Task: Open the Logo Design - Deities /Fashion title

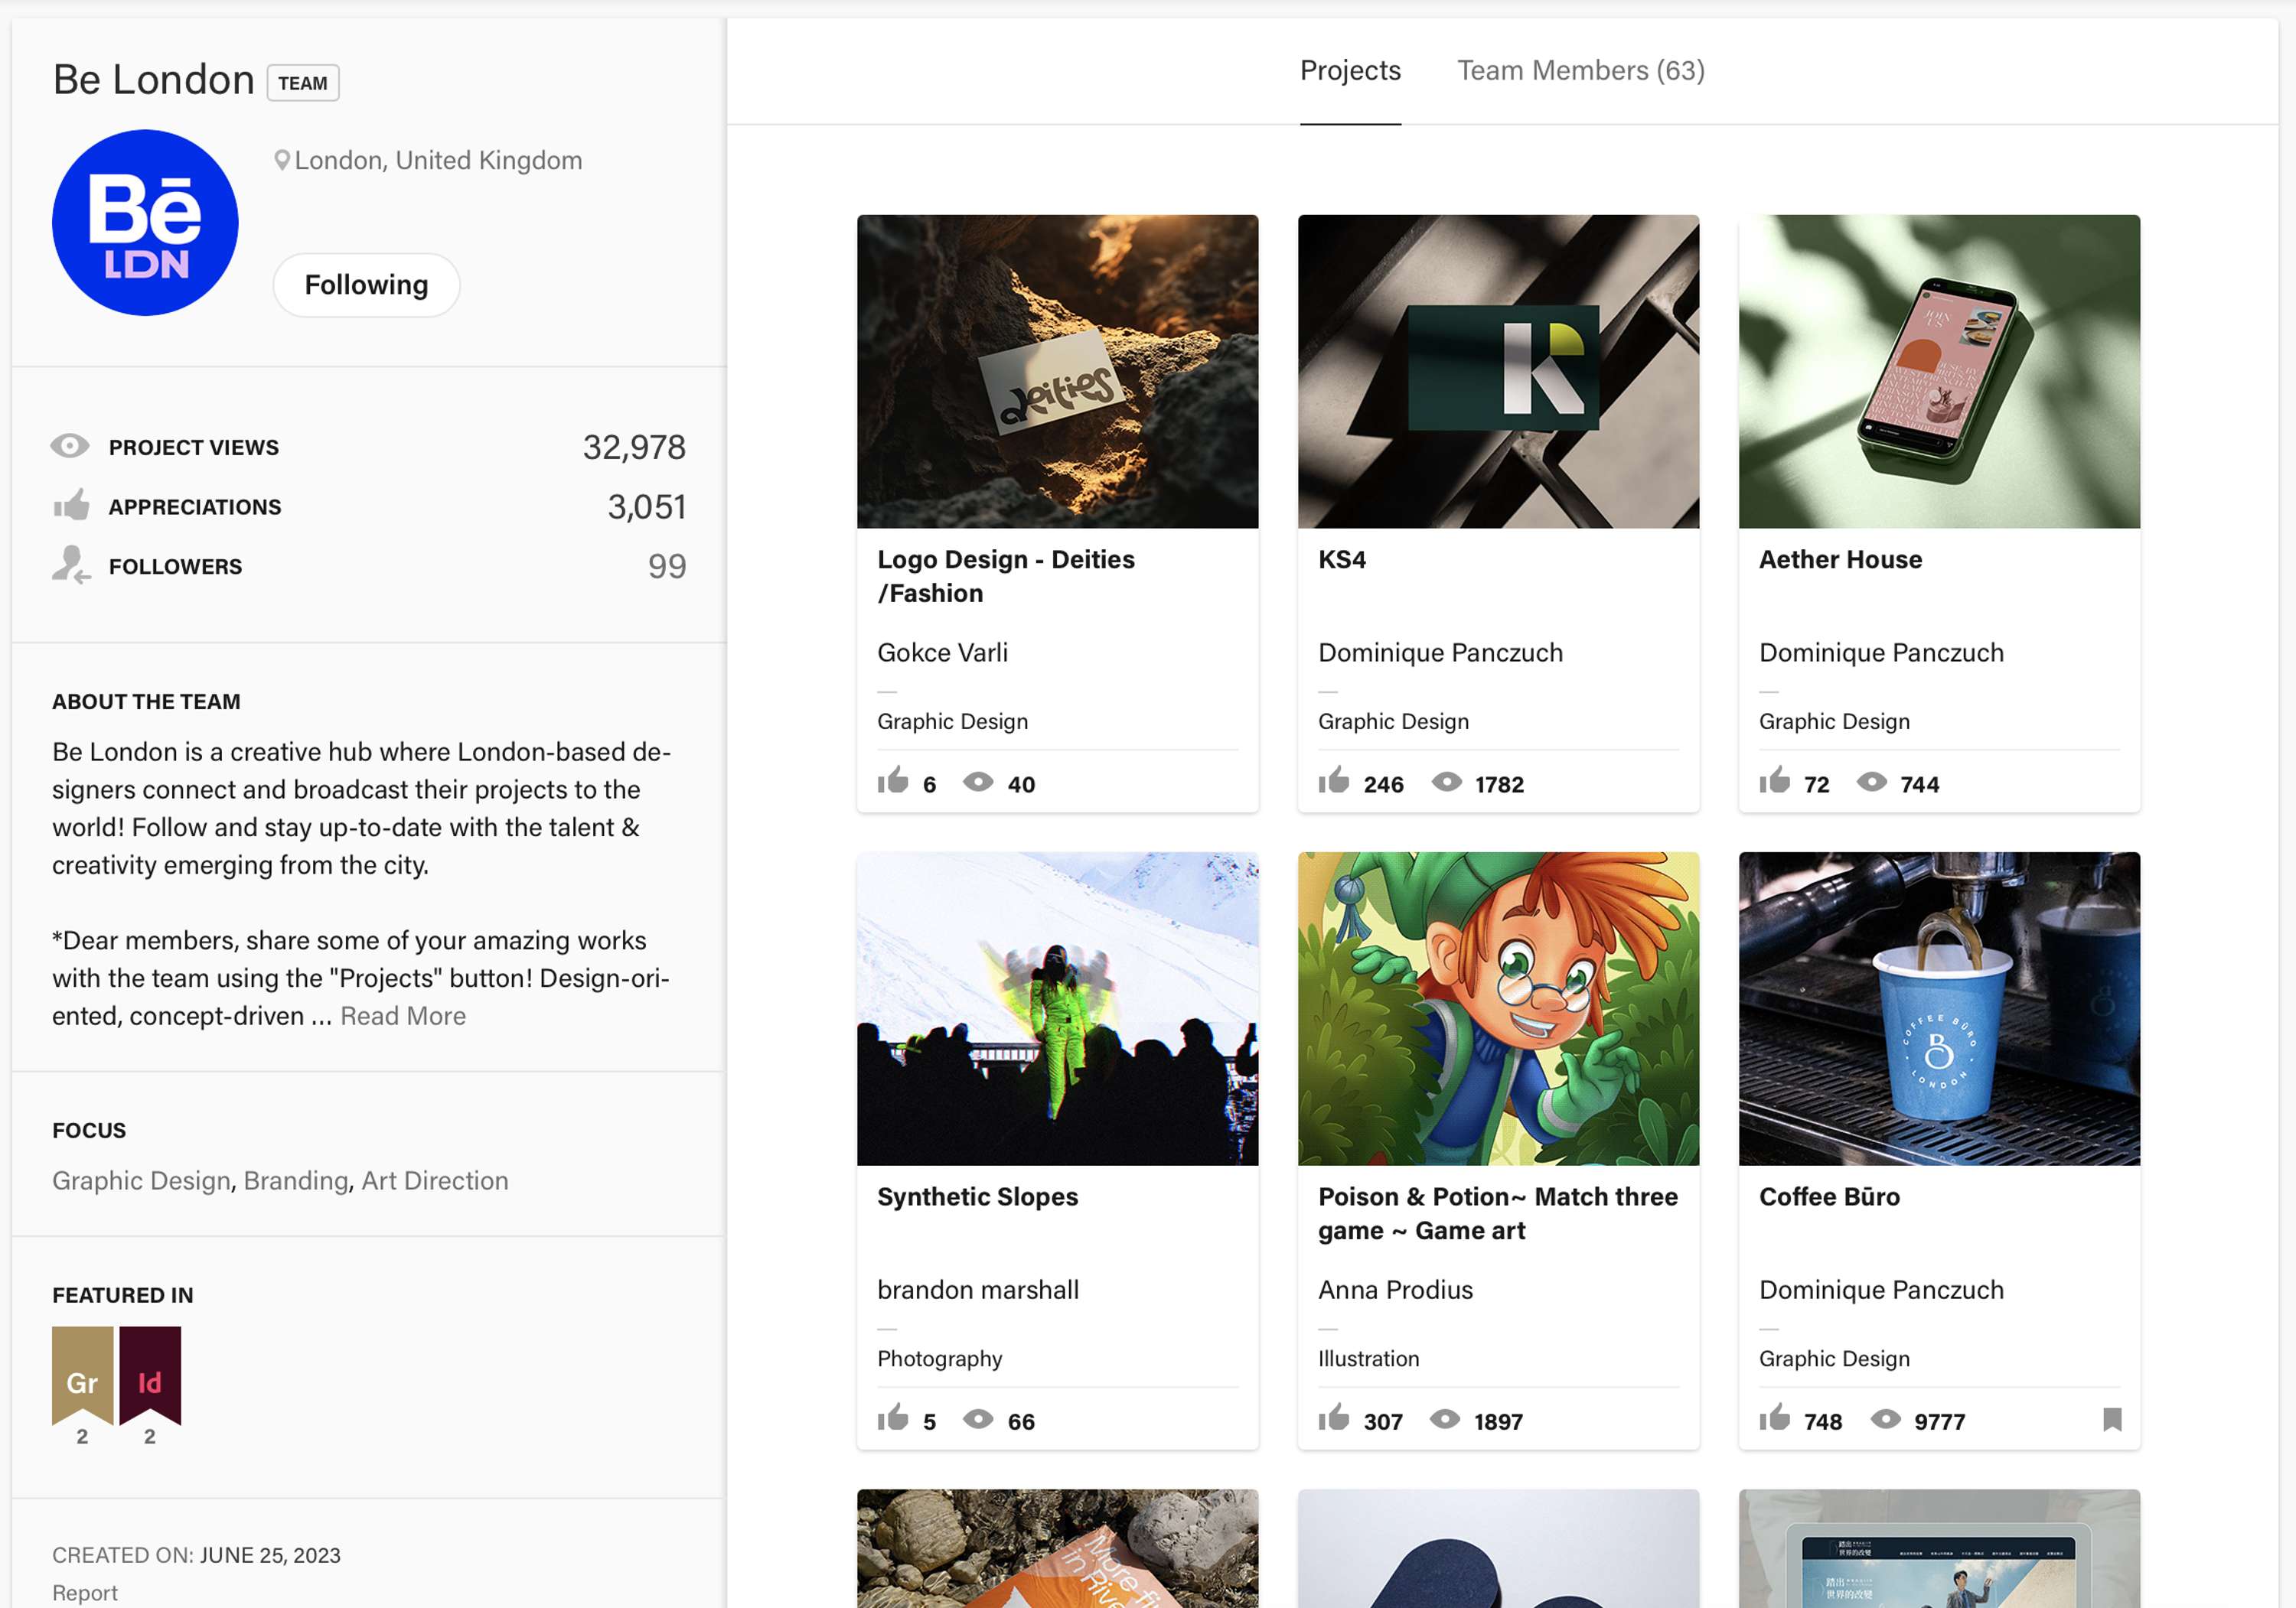Action: point(1006,577)
